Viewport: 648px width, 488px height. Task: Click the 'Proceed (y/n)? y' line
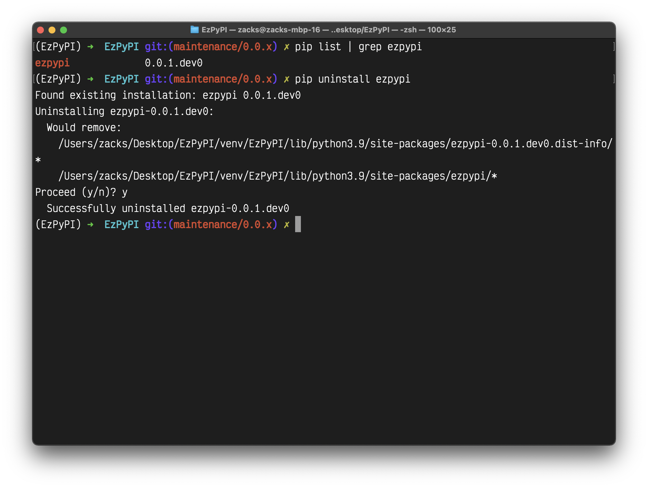tap(81, 192)
